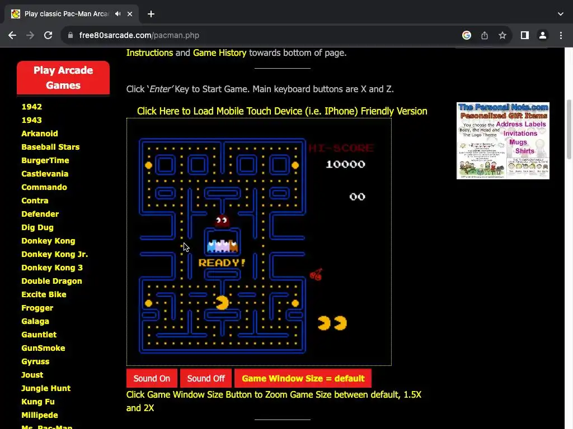Click the HI-SCORE label in game

(x=341, y=148)
